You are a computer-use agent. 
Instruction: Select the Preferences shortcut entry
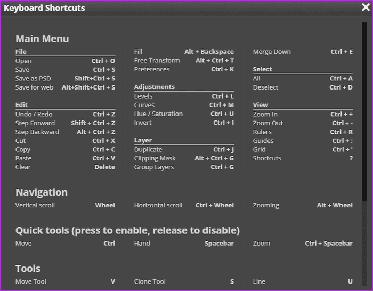[x=152, y=69]
